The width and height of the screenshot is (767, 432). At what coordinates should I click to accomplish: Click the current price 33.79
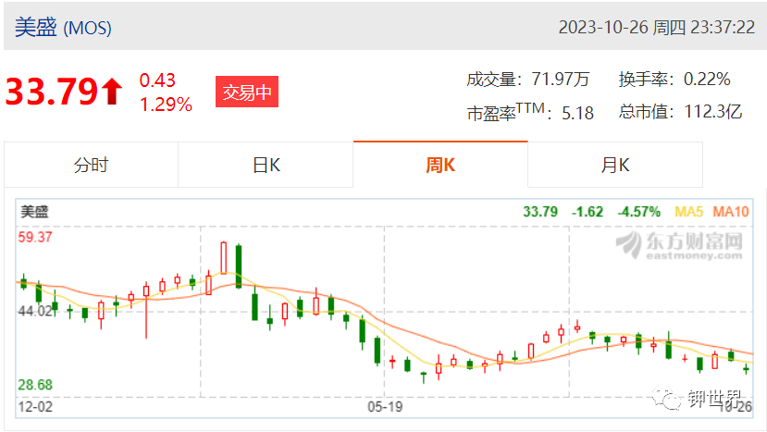click(x=52, y=92)
